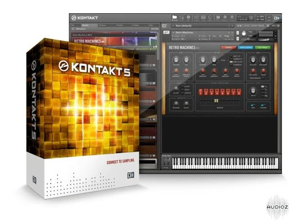Click the Quick-load icon in header
The height and width of the screenshot is (224, 293).
tap(210, 18)
